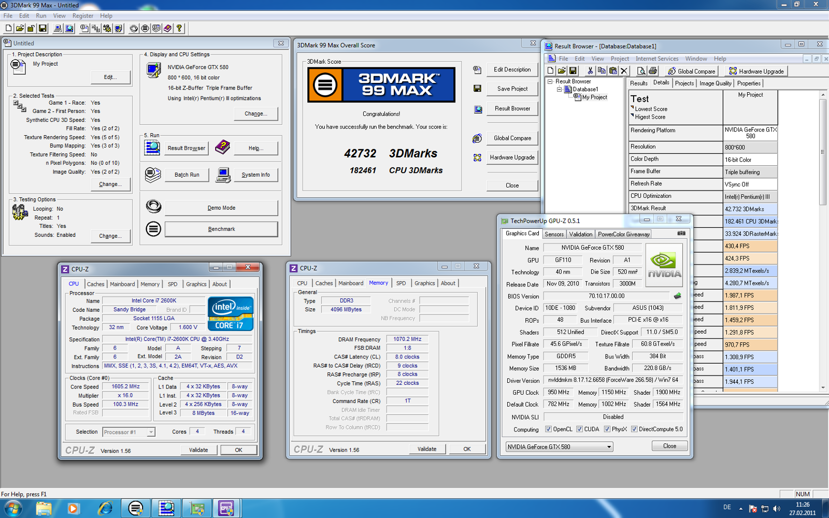Collapse the Result Browser tree root node
Screen dimensions: 829x518
[550, 81]
